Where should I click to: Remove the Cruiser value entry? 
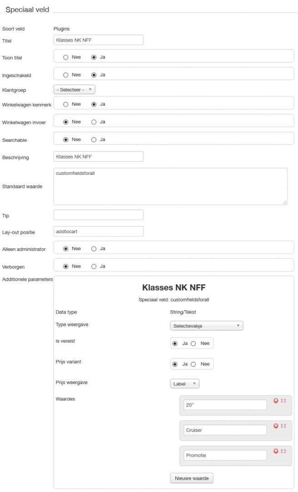tap(276, 425)
